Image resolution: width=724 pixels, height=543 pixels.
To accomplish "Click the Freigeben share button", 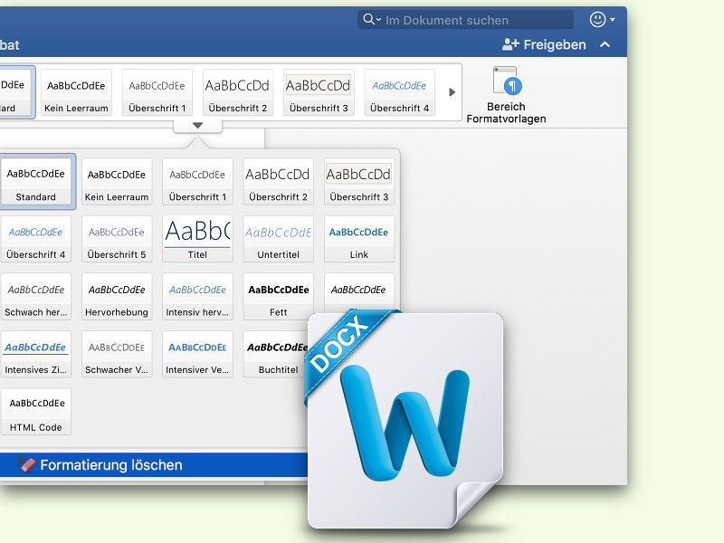I will (544, 44).
